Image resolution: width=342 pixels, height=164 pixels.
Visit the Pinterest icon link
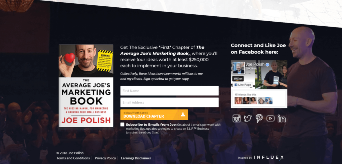pos(259,119)
